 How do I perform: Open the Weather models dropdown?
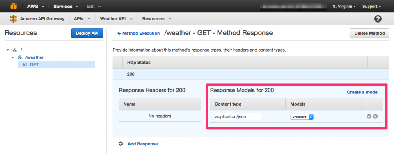coord(302,117)
